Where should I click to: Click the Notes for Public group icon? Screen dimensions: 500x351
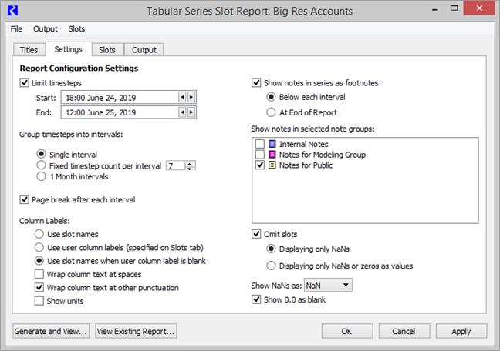(272, 165)
